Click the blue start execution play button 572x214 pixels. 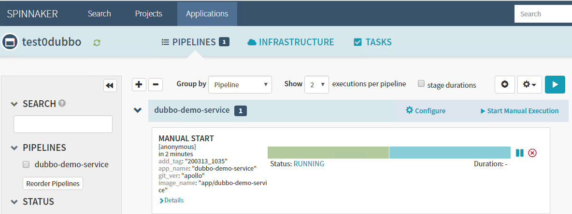555,84
